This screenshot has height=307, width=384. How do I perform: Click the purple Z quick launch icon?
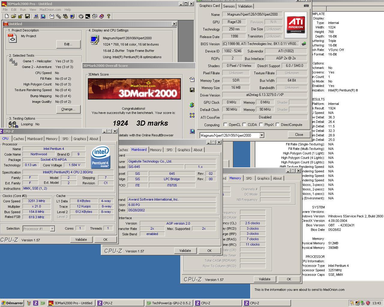[36, 303]
